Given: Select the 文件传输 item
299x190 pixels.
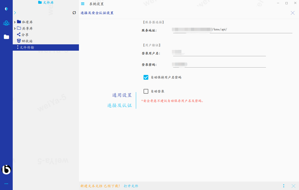Looking at the screenshot, I should coord(46,47).
